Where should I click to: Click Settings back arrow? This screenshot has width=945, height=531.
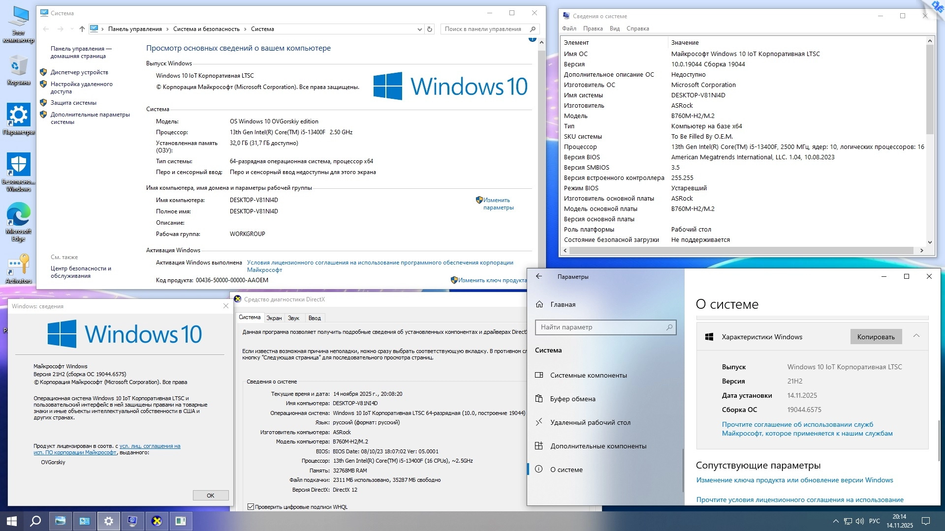point(539,276)
